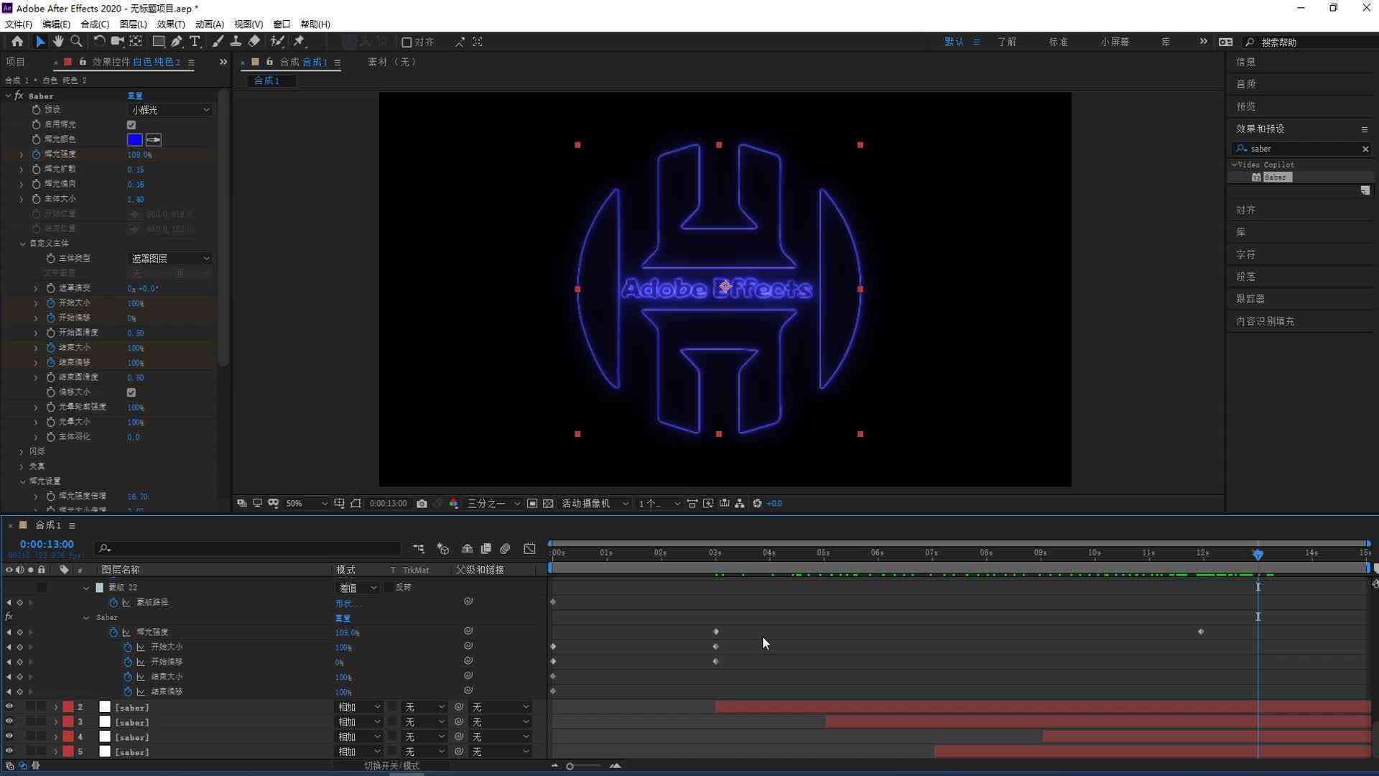Select the Horizontal Type tool

pyautogui.click(x=195, y=42)
